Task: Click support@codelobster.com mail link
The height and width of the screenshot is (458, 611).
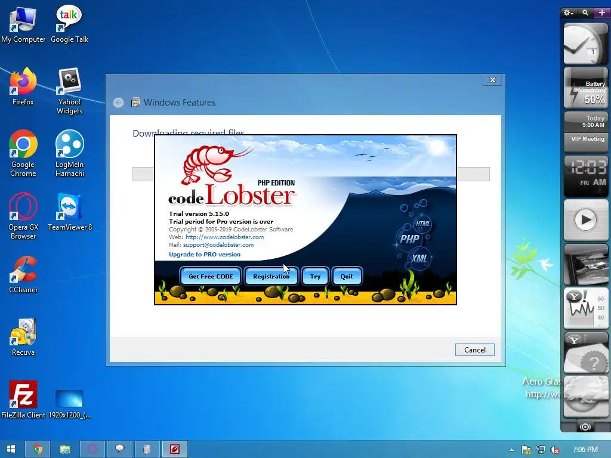Action: tap(218, 245)
